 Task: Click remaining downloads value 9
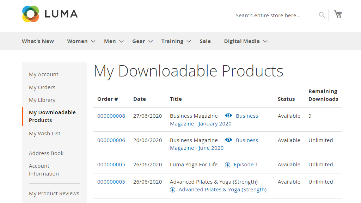tap(310, 116)
